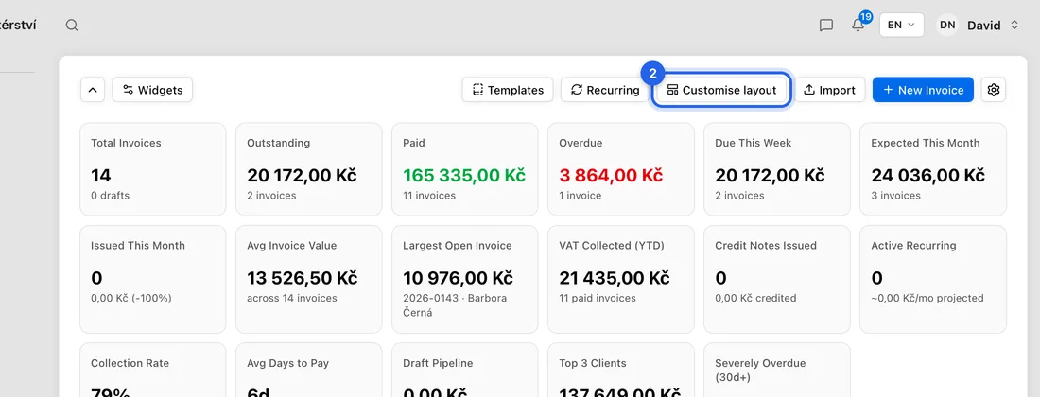Click '~0,00 Kč/mo projected' text
This screenshot has height=397, width=1040.
click(x=927, y=299)
